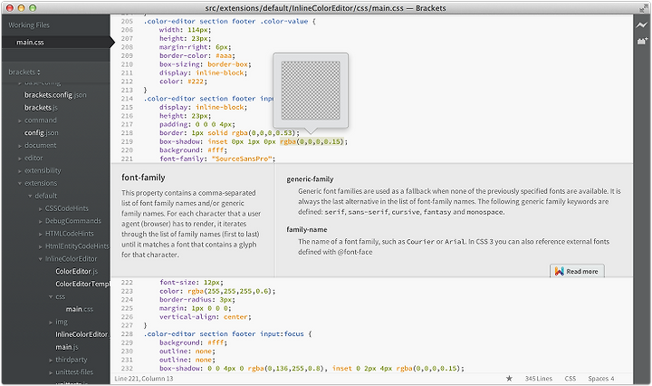
Task: Click the .color-editor selector on line 205
Action: (x=169, y=21)
